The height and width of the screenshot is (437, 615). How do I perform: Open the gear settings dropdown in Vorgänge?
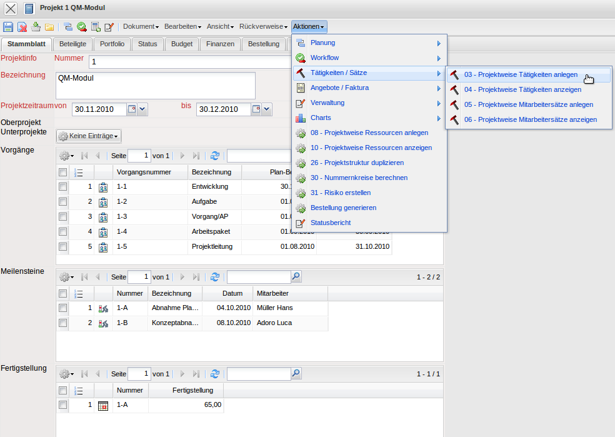tap(66, 156)
